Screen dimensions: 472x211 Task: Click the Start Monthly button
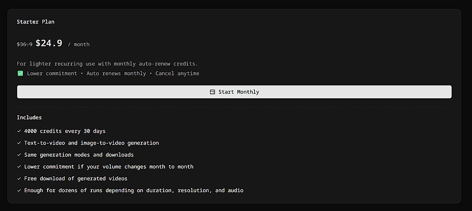(234, 92)
